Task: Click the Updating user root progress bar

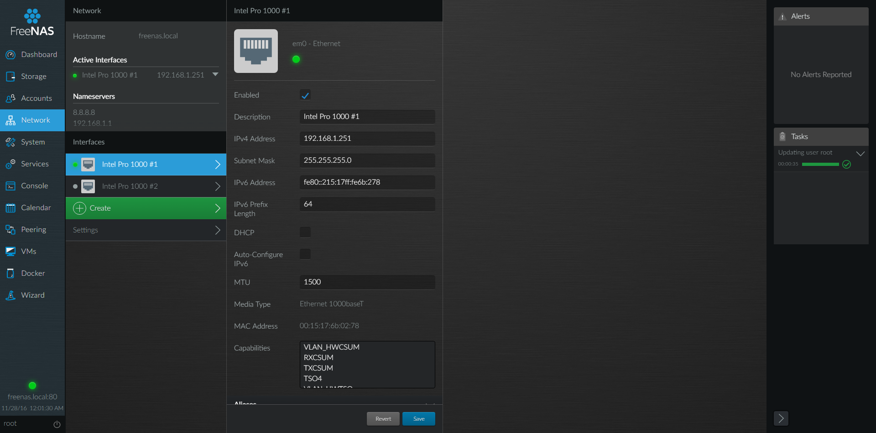Action: tap(820, 164)
